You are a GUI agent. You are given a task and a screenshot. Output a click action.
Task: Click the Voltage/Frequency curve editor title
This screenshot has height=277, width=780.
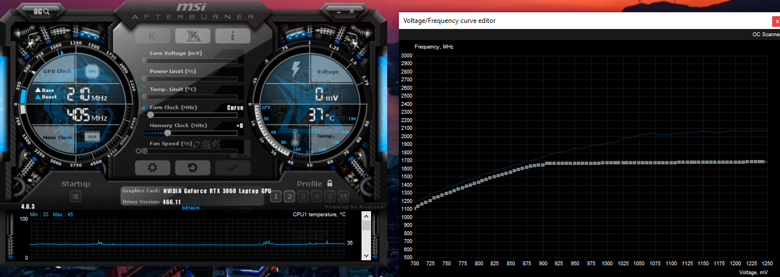pyautogui.click(x=449, y=21)
